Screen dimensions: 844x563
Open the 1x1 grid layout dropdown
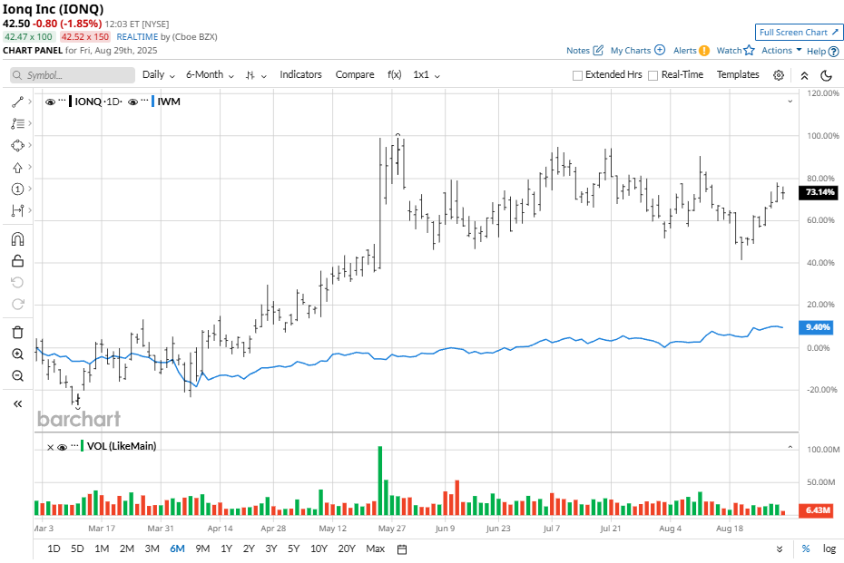point(427,74)
